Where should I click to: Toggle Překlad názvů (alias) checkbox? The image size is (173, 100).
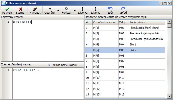(x=49, y=65)
